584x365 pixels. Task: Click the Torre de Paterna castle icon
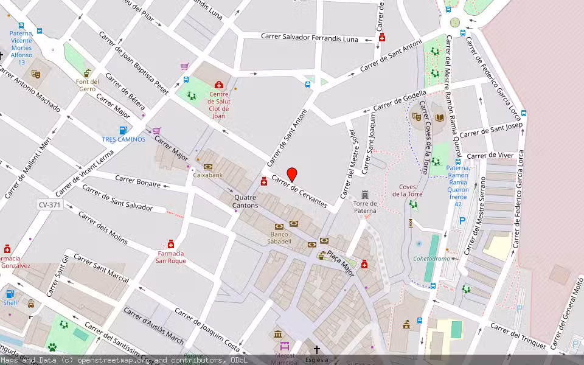click(365, 195)
